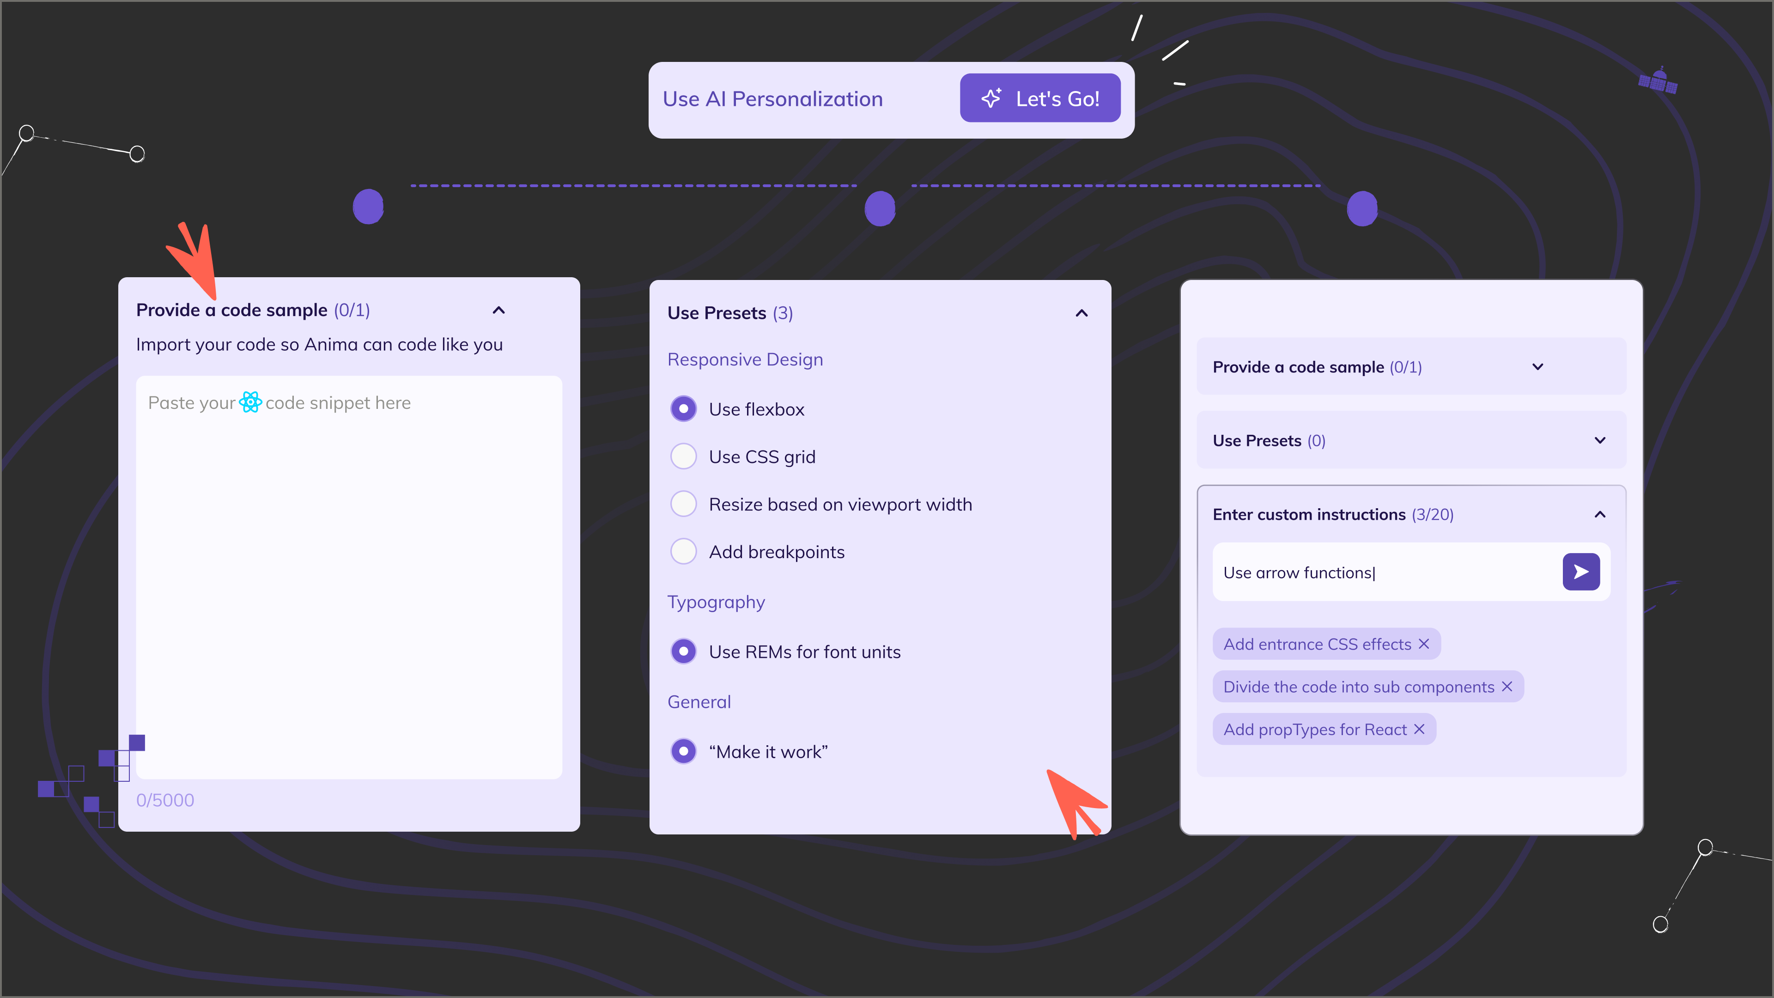The width and height of the screenshot is (1774, 998).
Task: Remove the Add propTypes for React tag
Action: tap(1419, 730)
